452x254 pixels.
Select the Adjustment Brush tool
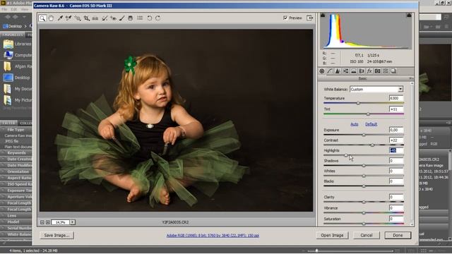pos(122,18)
